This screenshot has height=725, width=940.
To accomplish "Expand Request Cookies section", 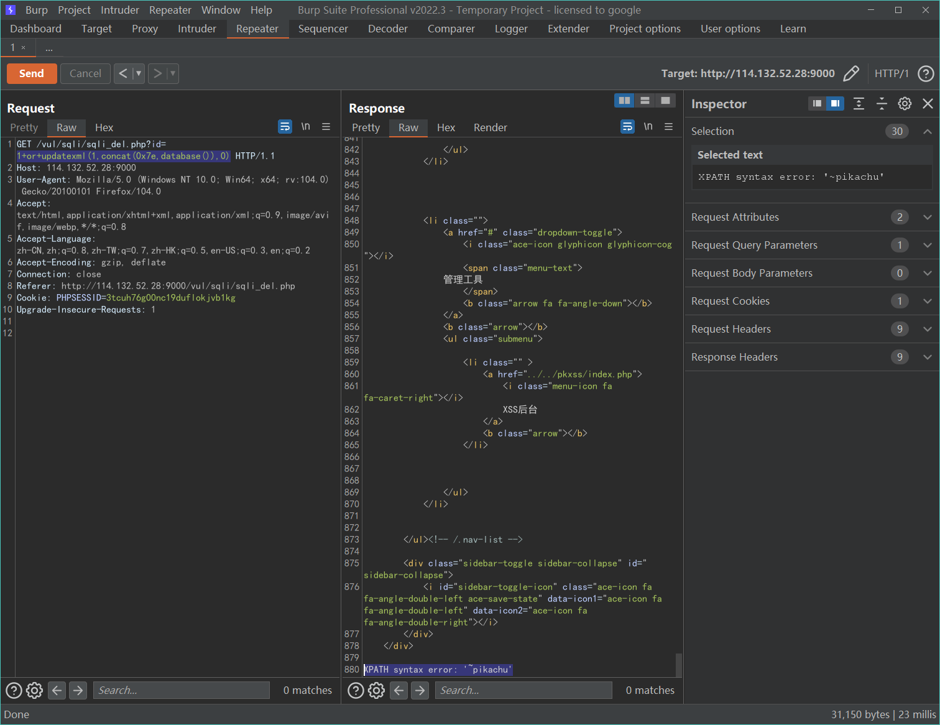I will click(x=927, y=301).
